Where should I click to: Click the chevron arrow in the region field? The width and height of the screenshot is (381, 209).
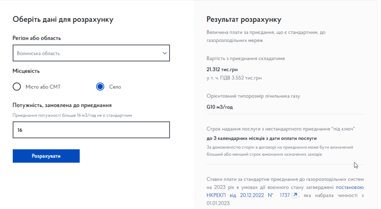(165, 53)
